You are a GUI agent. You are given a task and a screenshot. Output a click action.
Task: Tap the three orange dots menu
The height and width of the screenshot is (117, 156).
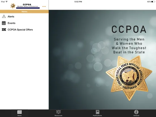[44, 6]
